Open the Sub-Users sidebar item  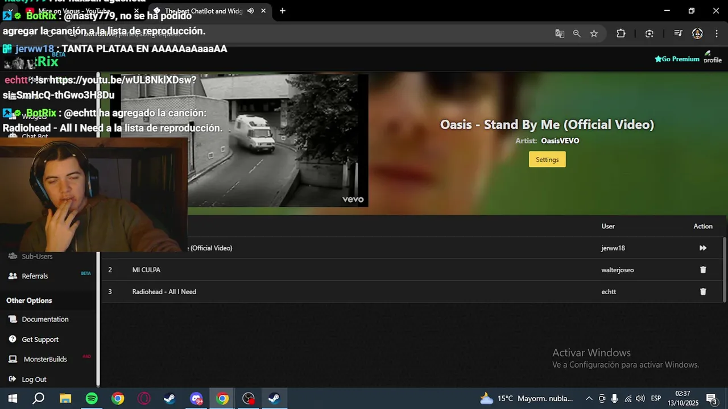coord(37,256)
